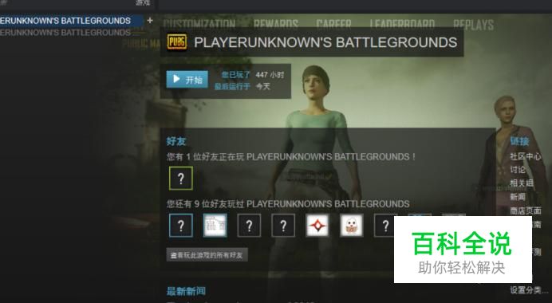
Task: Click the 设置分类 link
Action: coord(529,290)
